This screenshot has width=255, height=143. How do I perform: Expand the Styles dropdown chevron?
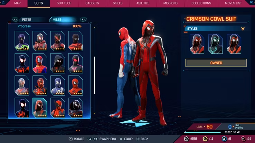click(243, 29)
